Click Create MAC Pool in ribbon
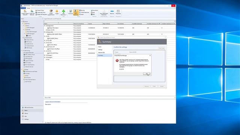 coord(40,12)
